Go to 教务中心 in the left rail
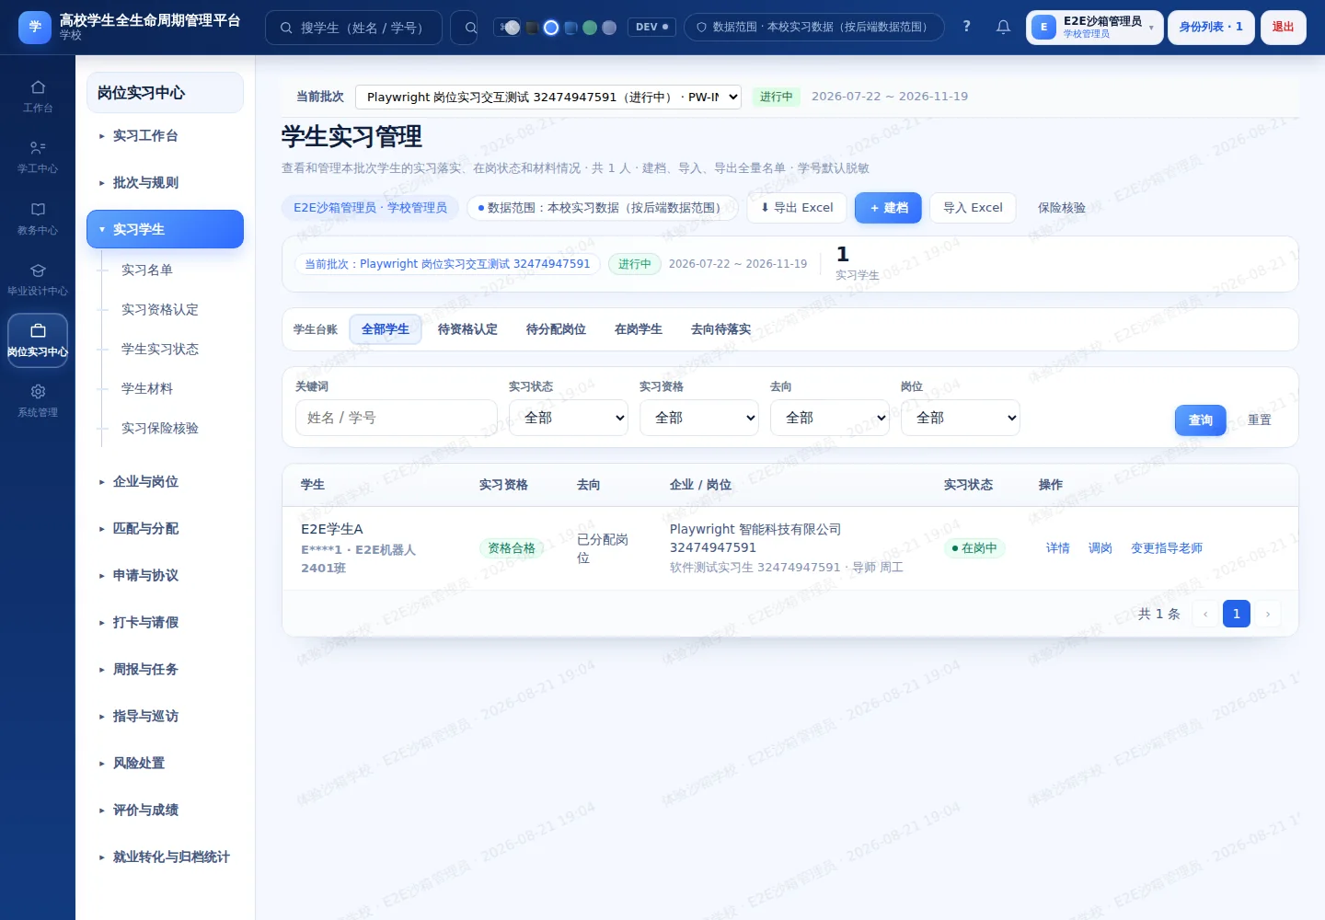The image size is (1325, 920). coord(38,219)
